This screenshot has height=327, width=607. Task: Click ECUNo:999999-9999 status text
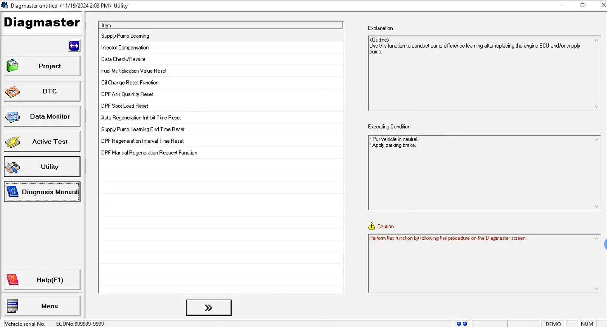tap(80, 324)
